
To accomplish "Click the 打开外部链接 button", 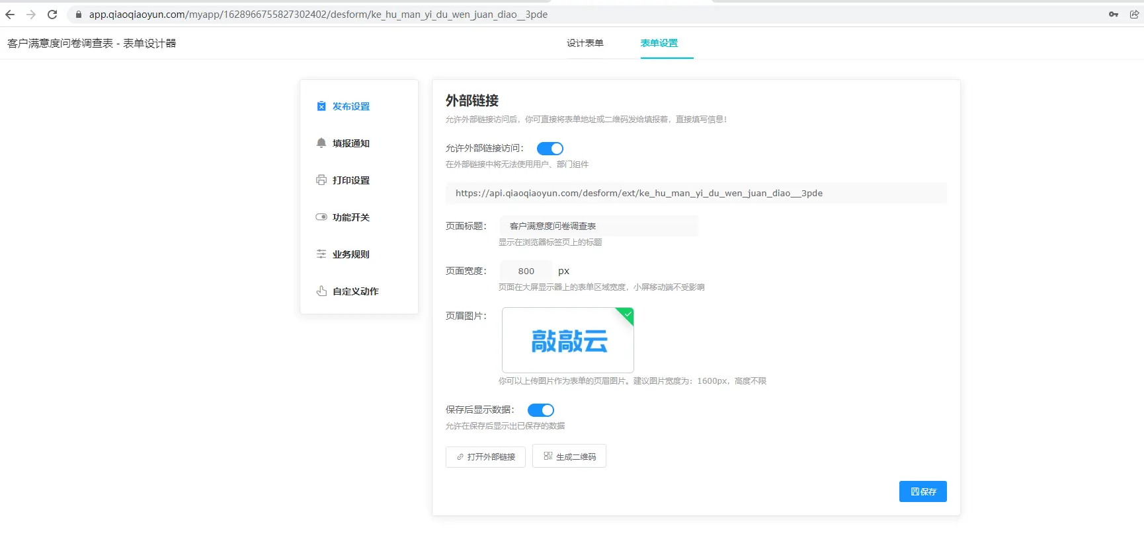I will pos(485,457).
